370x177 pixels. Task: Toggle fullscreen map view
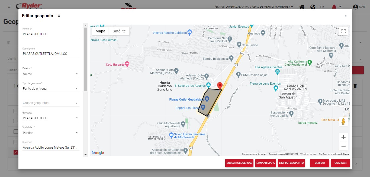pos(343,31)
